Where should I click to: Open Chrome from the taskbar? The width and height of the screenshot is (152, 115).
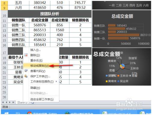tap(29, 113)
